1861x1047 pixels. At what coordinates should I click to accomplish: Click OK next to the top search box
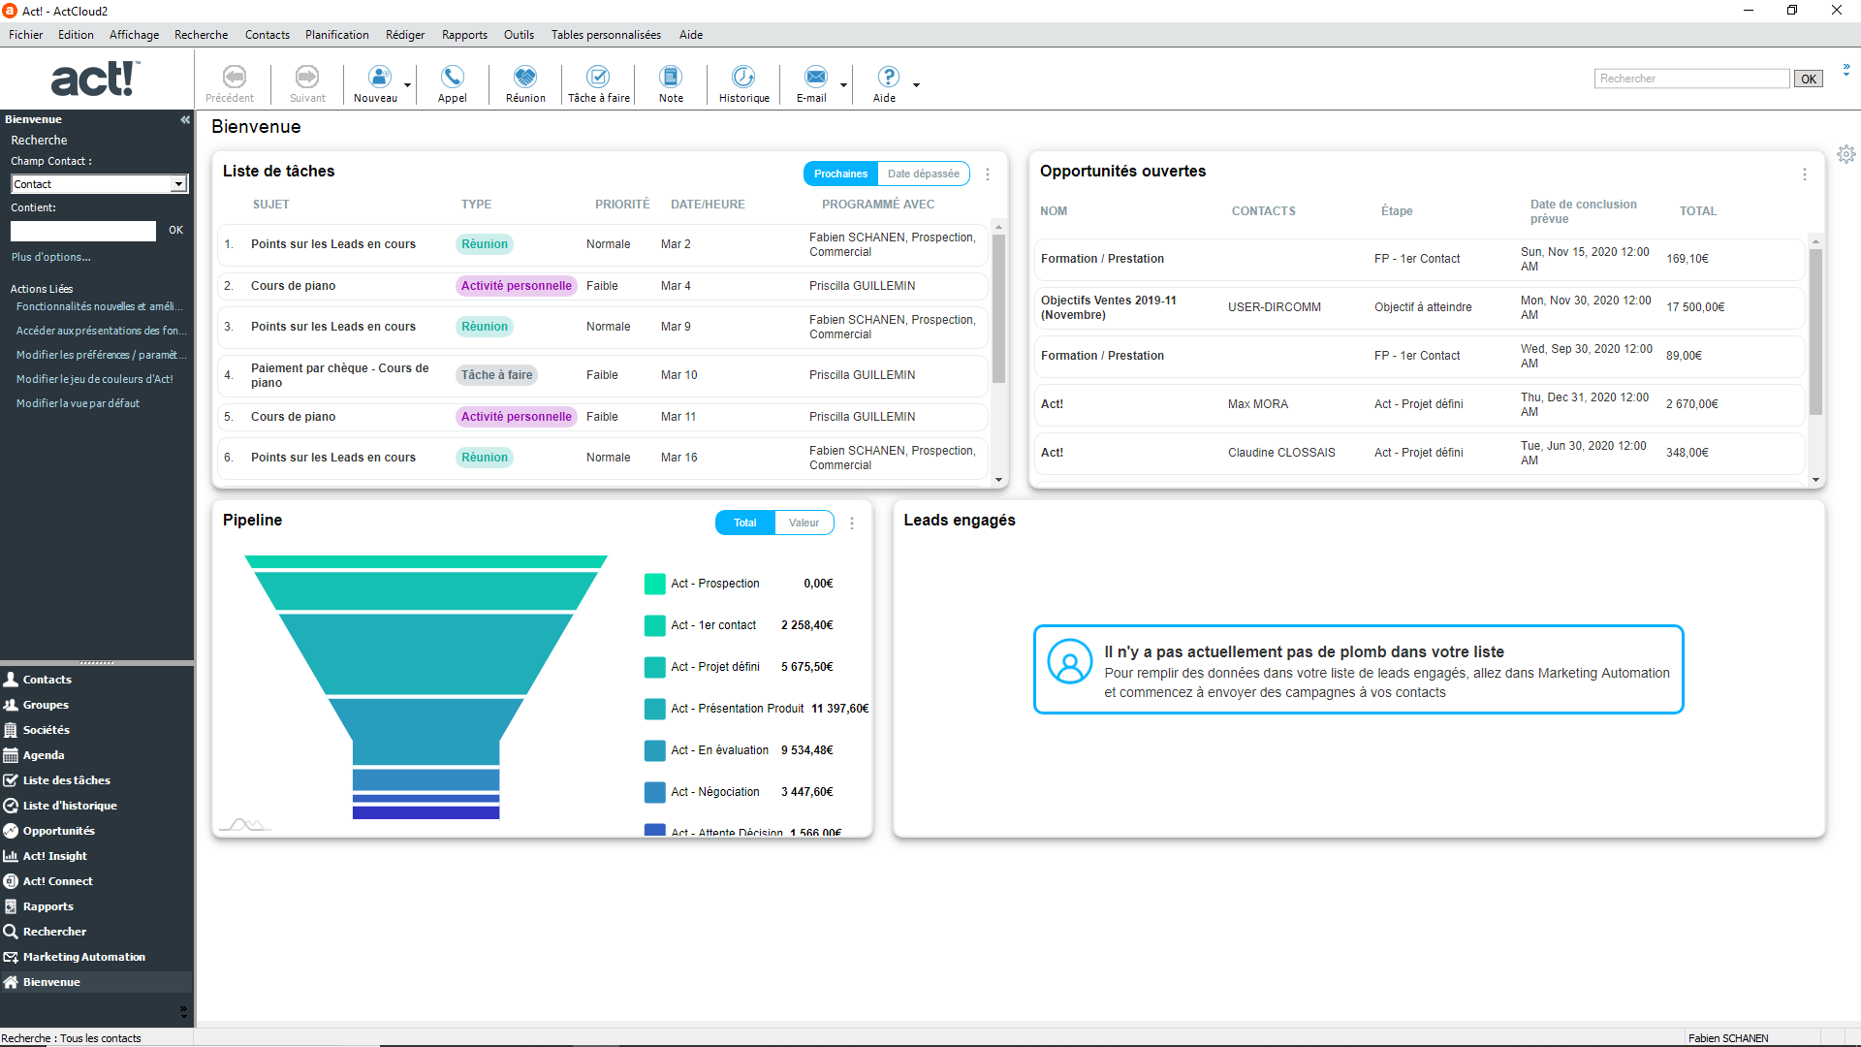click(x=1809, y=79)
